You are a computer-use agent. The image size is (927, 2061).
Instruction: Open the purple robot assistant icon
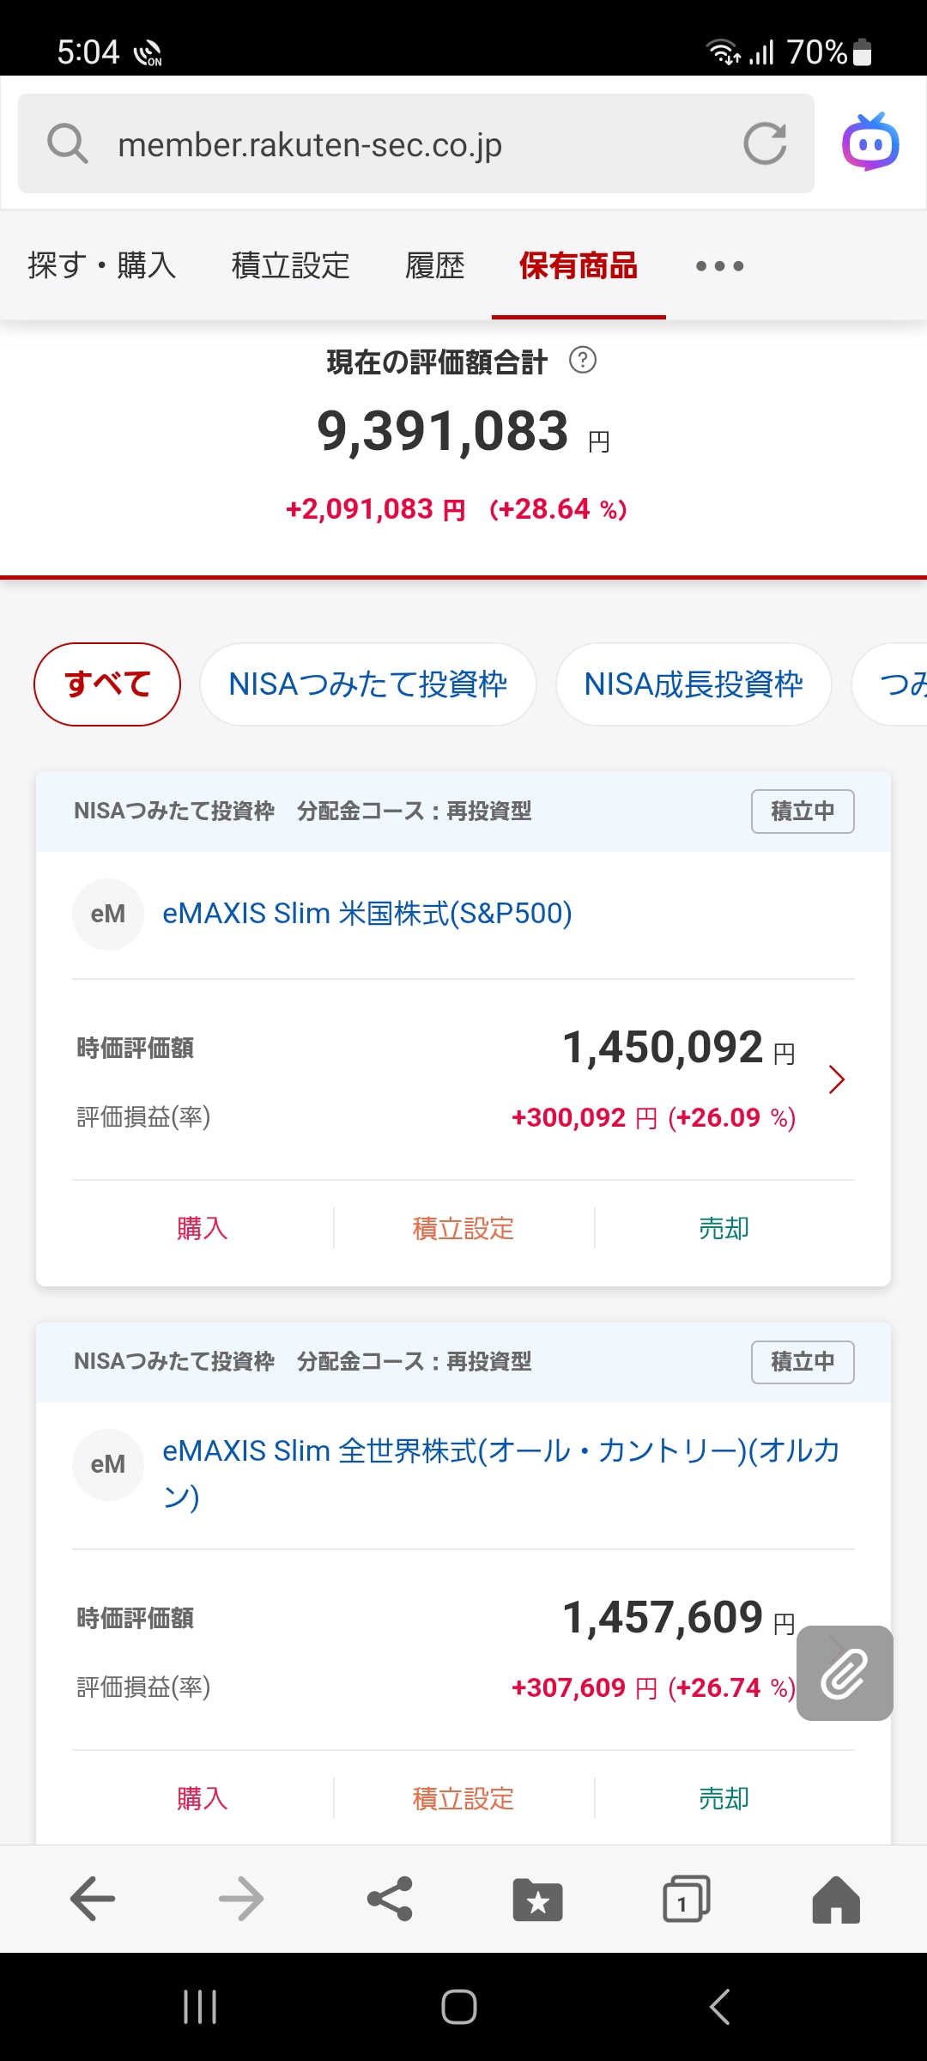point(870,142)
